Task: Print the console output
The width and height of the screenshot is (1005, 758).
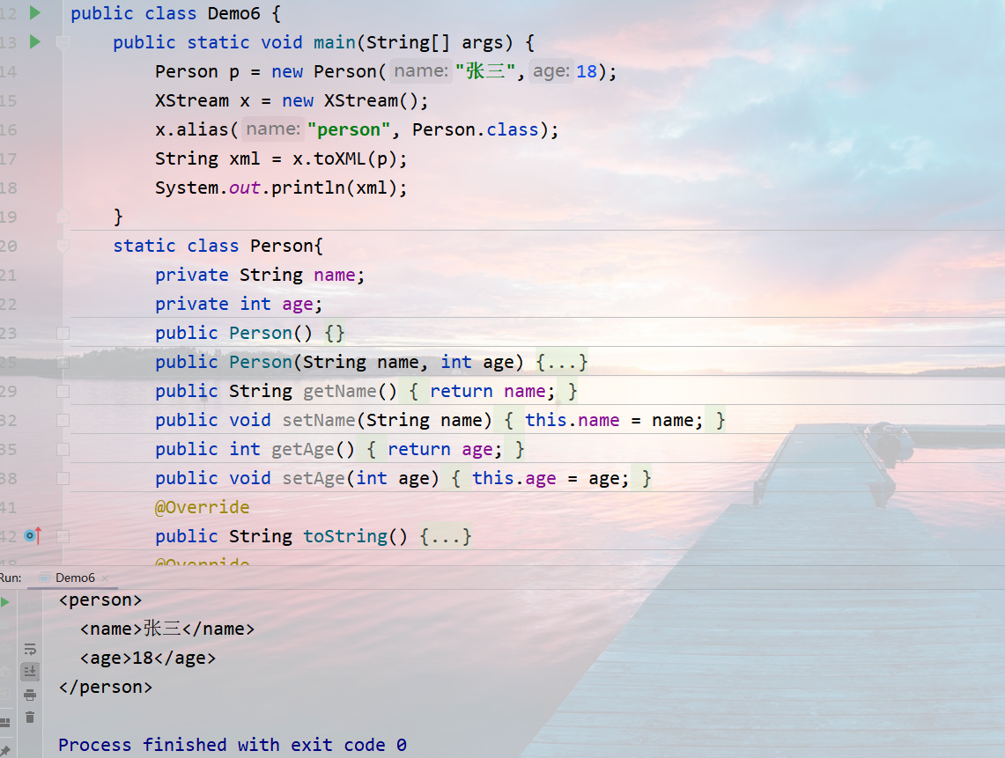Action: pyautogui.click(x=30, y=695)
